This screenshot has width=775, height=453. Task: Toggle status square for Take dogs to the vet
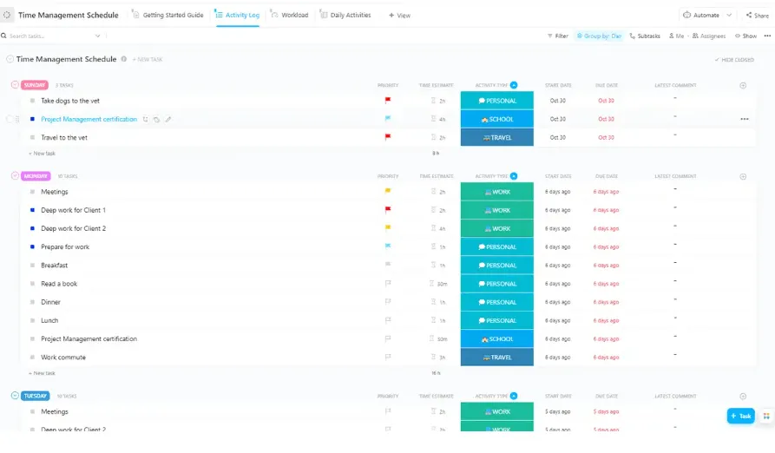32,101
